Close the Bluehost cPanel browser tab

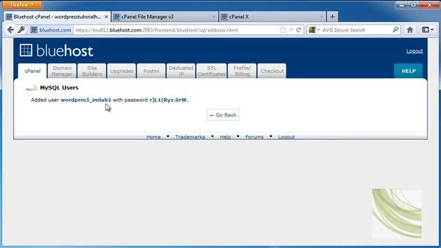pyautogui.click(x=106, y=17)
